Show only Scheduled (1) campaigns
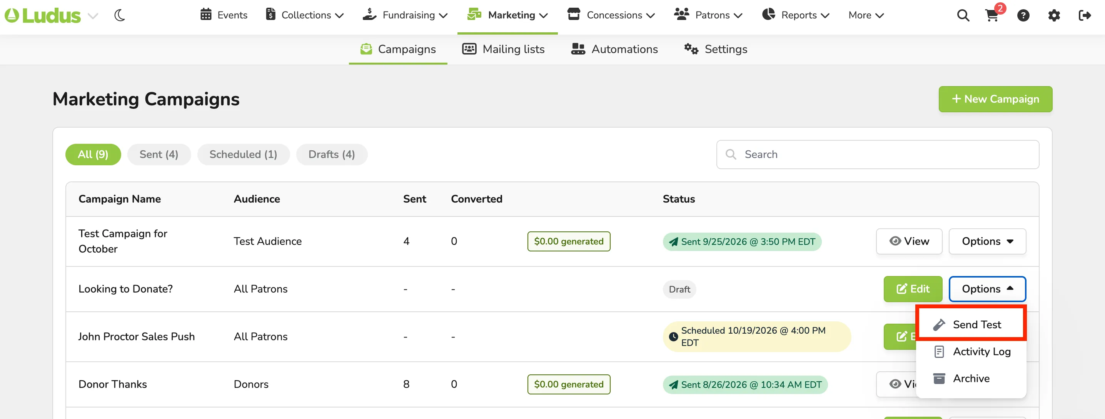 (x=243, y=154)
